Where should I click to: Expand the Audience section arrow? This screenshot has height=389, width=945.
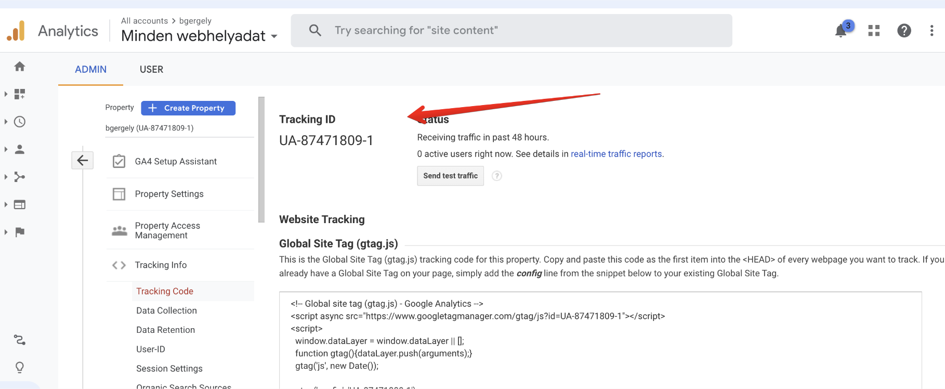coord(6,149)
